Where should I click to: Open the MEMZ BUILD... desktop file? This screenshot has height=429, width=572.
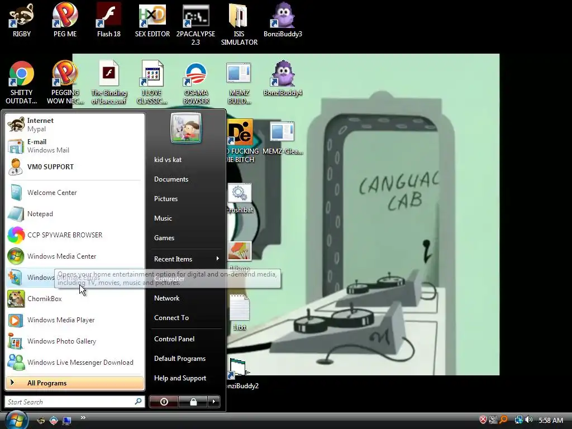click(x=239, y=83)
